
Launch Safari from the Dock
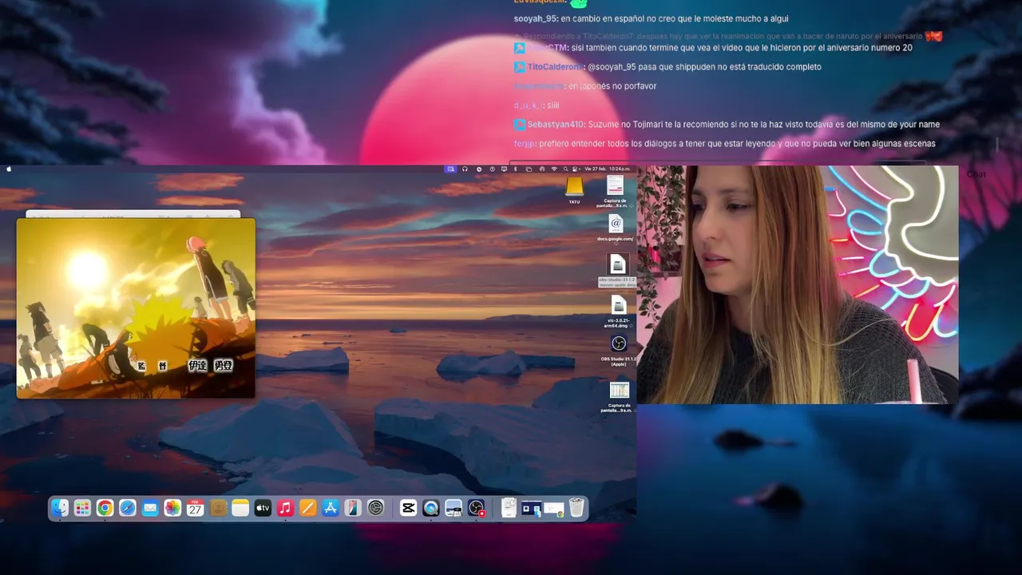coord(128,508)
